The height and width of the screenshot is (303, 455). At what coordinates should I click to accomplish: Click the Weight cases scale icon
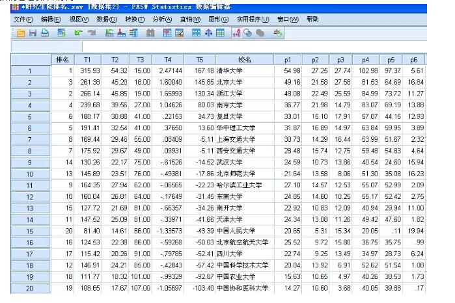(208, 33)
